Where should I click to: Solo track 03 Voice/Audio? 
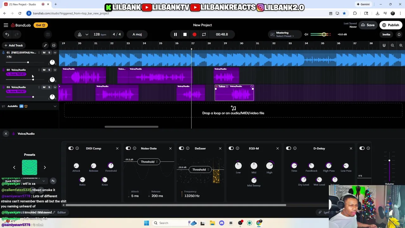tap(49, 87)
